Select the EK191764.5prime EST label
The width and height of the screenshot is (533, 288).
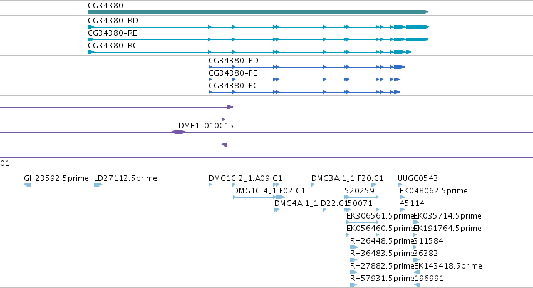(447, 229)
